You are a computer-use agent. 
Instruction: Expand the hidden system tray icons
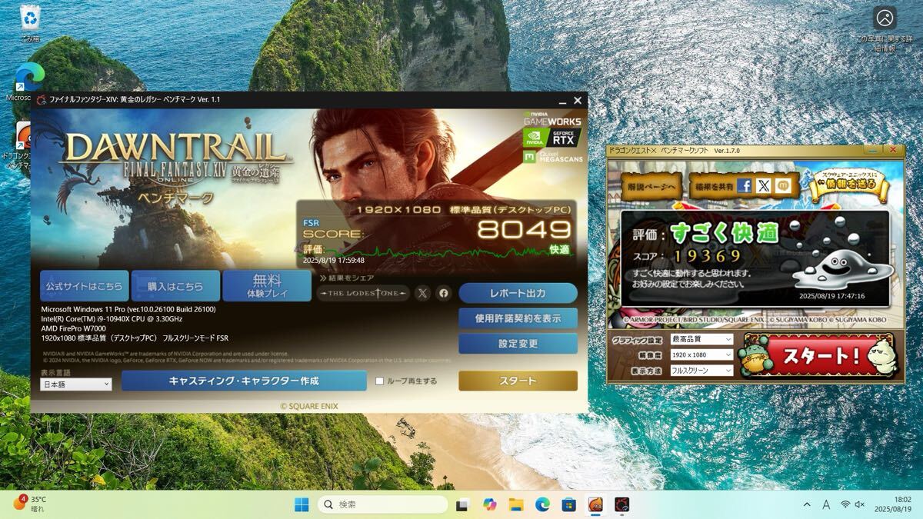tap(806, 504)
